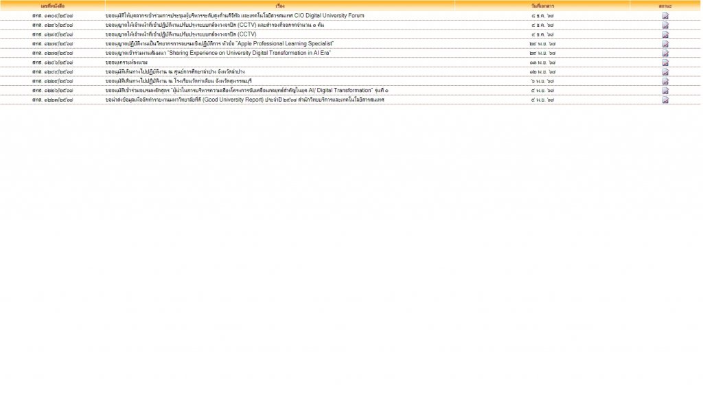Click status icon for Apple Professional Learning Specialist row
The image size is (703, 395).
(665, 44)
